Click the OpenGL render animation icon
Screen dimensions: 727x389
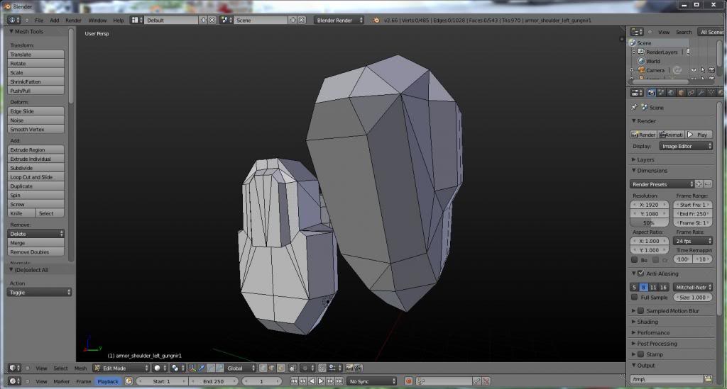tap(358, 368)
